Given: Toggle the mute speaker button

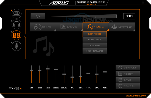Looking at the screenshot, I should point(38,16).
